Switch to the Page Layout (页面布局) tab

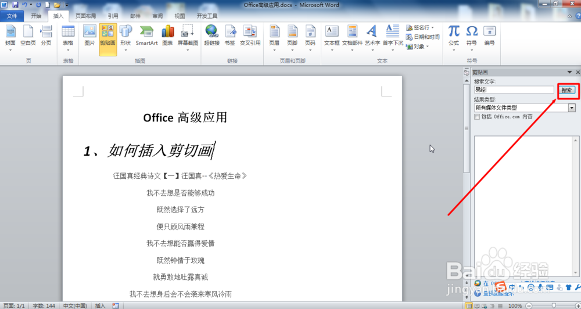[x=85, y=16]
